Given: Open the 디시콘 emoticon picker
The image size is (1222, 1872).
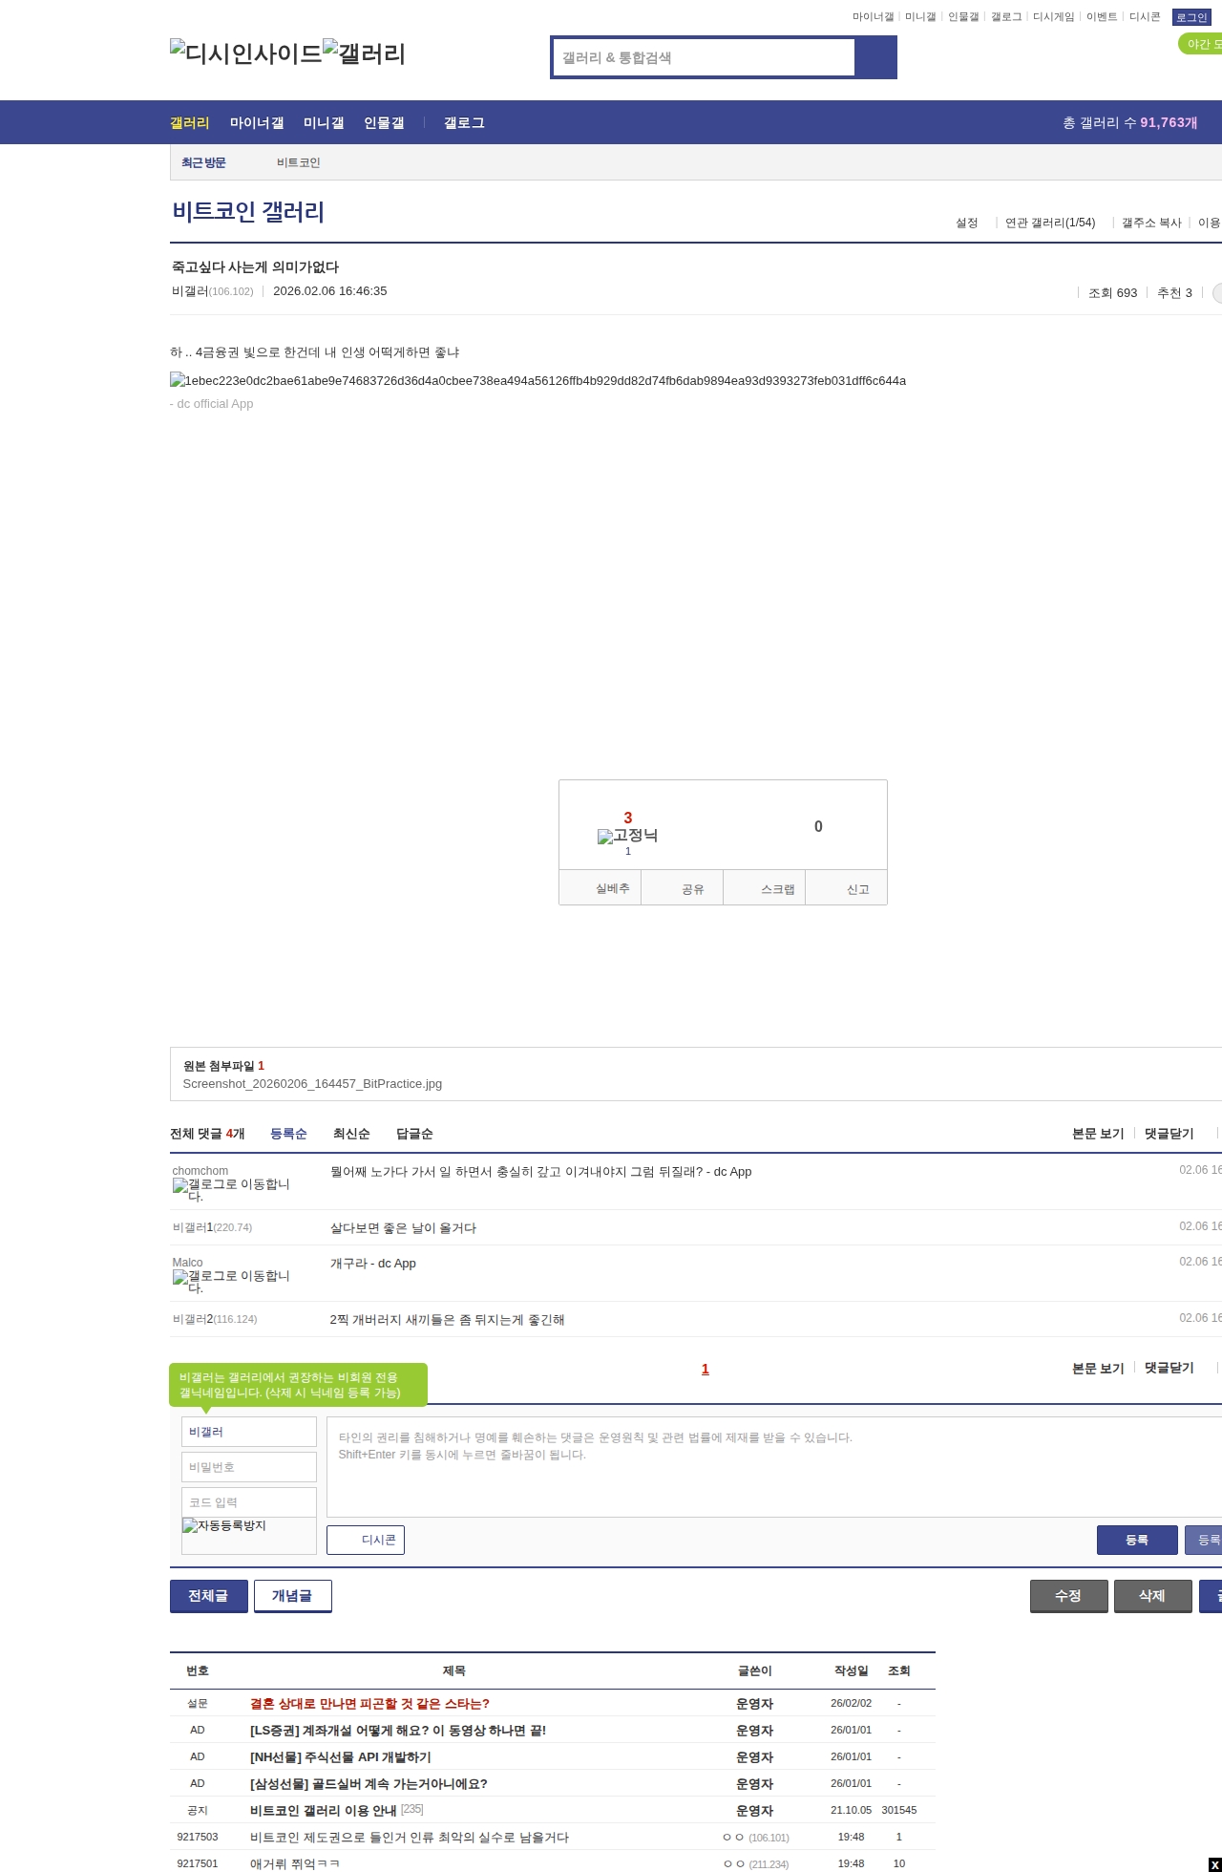Looking at the screenshot, I should click(x=366, y=1540).
